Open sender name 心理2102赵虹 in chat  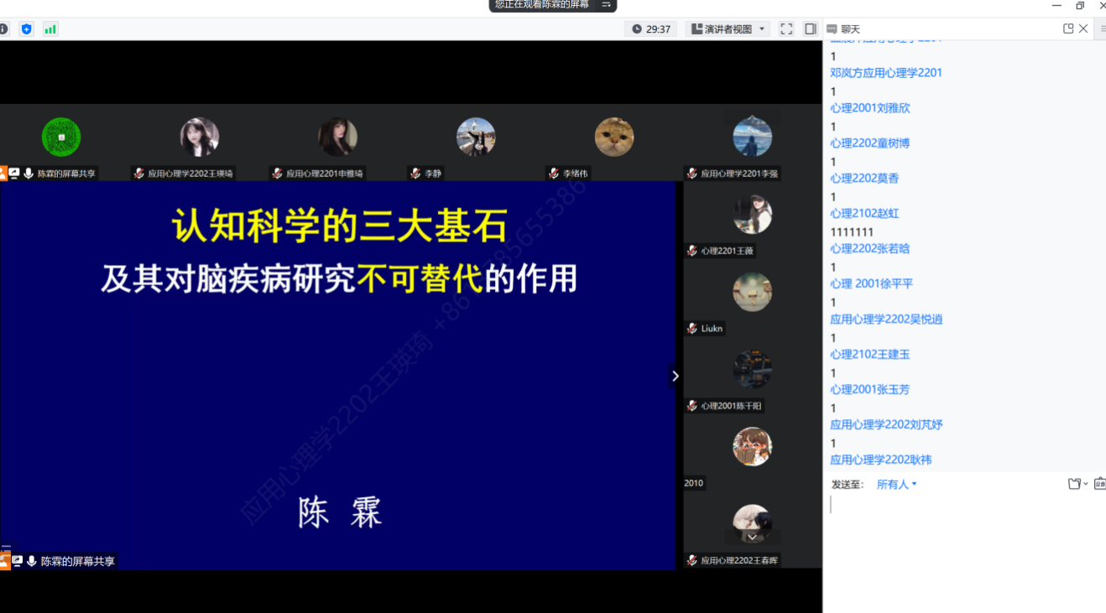(864, 214)
